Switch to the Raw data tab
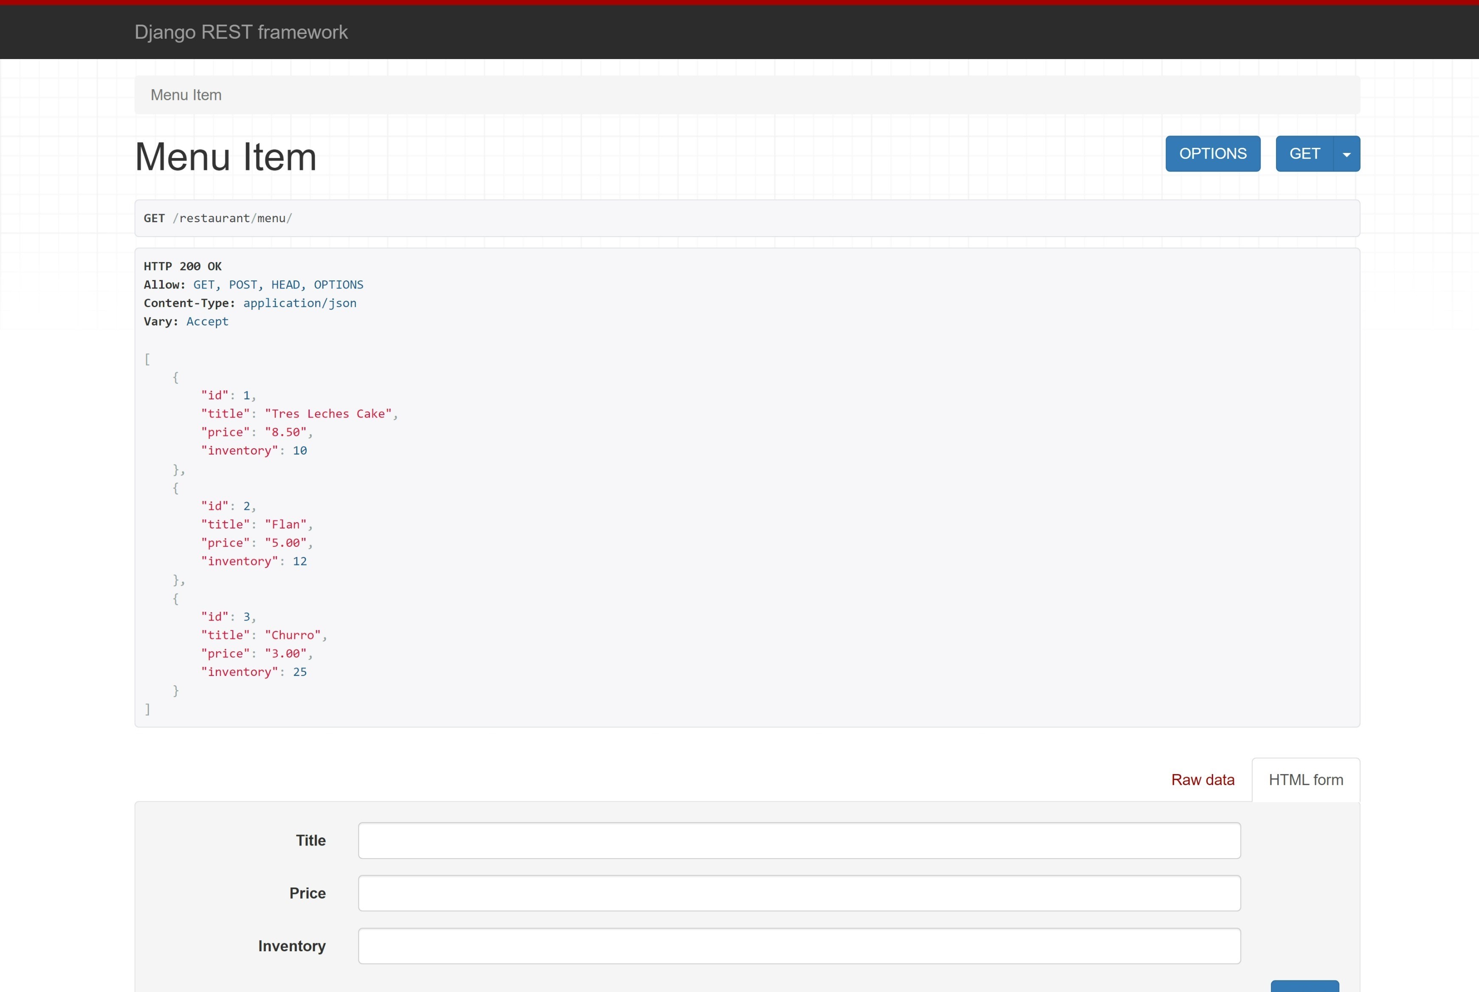1479x992 pixels. click(x=1202, y=780)
